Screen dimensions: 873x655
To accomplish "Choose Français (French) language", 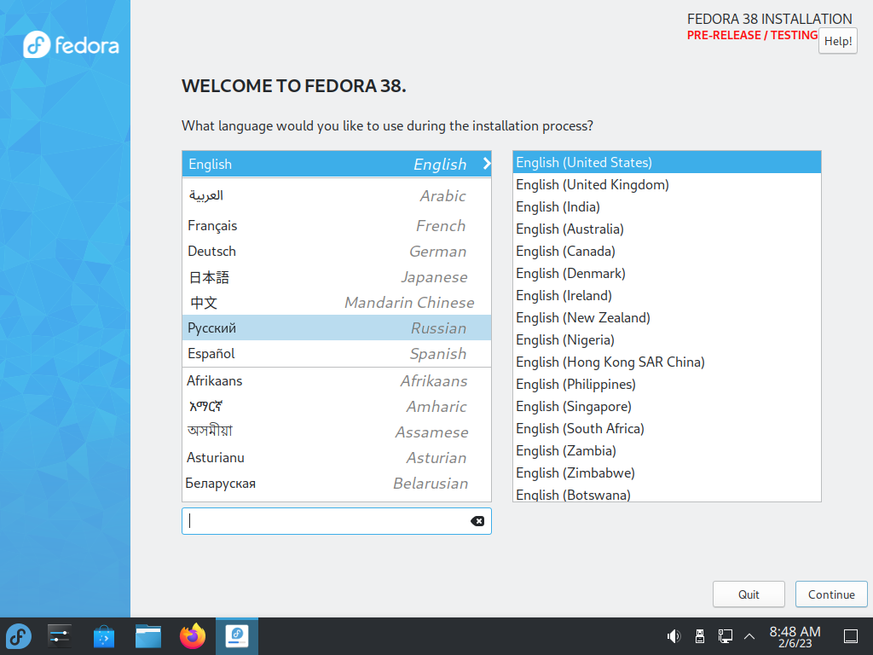I will tap(336, 225).
